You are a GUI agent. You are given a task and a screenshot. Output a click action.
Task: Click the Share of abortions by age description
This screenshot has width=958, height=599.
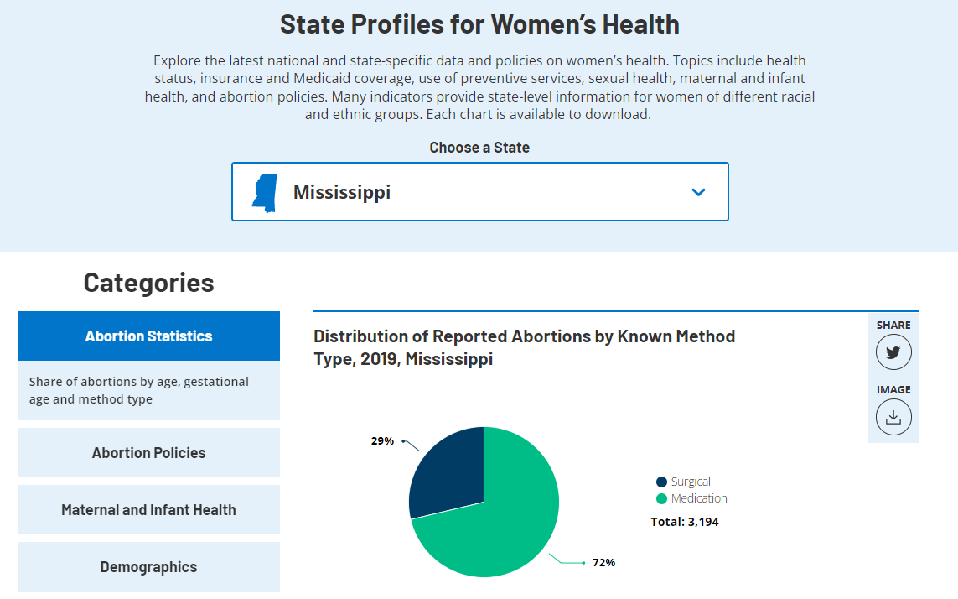tap(139, 390)
